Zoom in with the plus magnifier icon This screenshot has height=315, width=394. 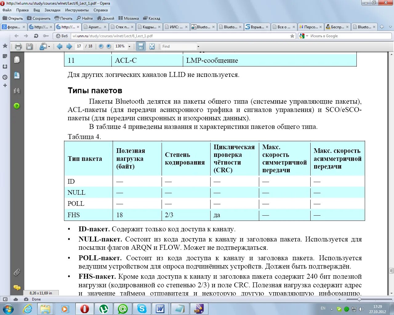pos(109,46)
